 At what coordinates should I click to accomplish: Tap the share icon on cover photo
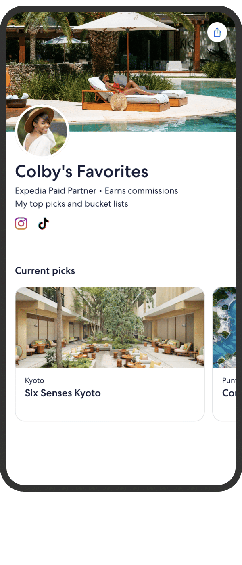tap(217, 33)
